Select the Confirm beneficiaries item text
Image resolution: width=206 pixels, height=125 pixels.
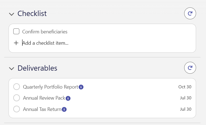click(x=45, y=32)
